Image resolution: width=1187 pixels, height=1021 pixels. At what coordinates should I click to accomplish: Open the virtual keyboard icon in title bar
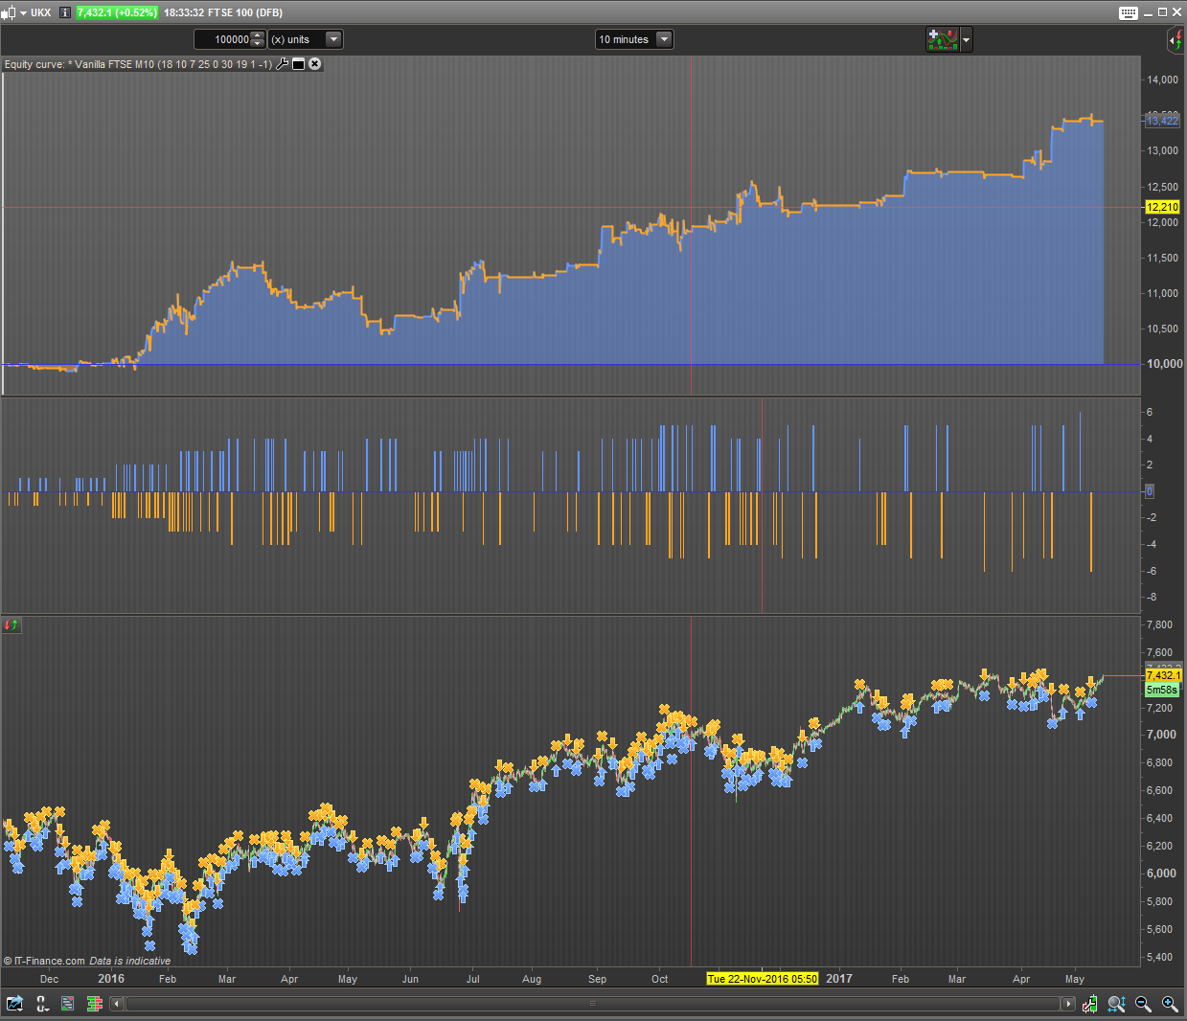(1129, 12)
